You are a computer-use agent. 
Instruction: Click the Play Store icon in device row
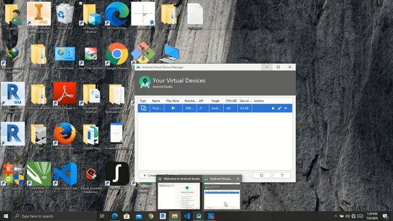[173, 108]
